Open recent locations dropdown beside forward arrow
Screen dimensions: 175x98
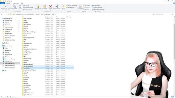[x=7, y=14]
